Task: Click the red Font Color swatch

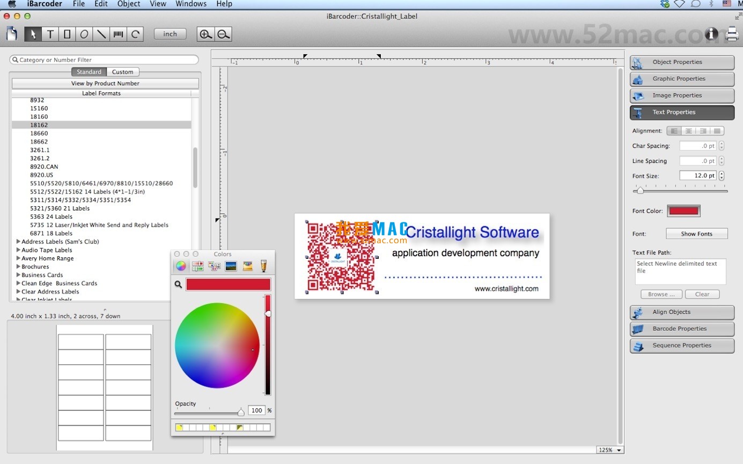Action: pos(683,211)
